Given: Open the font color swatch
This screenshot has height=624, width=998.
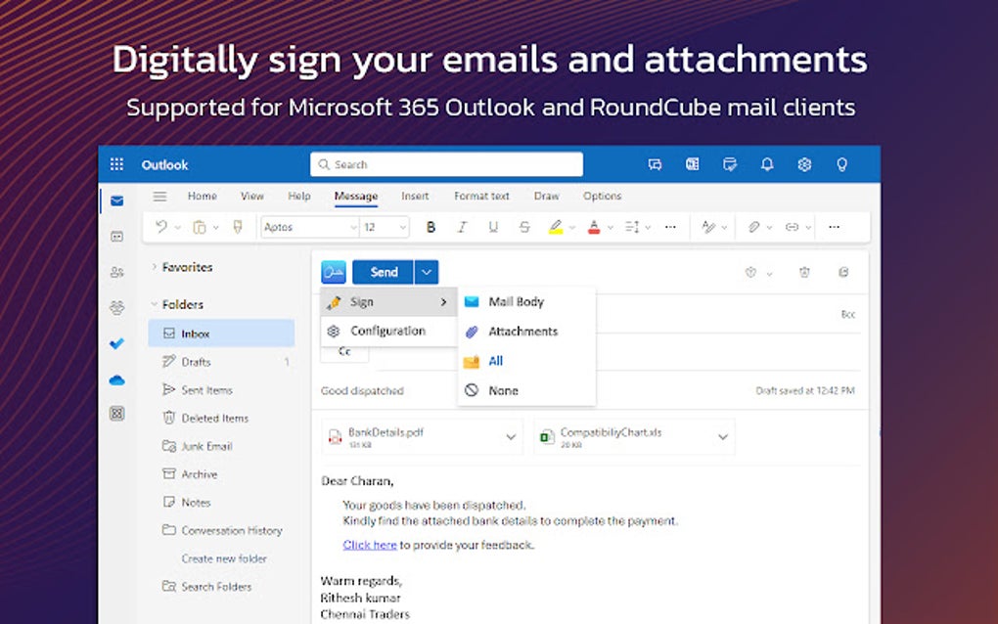Looking at the screenshot, I should click(595, 226).
